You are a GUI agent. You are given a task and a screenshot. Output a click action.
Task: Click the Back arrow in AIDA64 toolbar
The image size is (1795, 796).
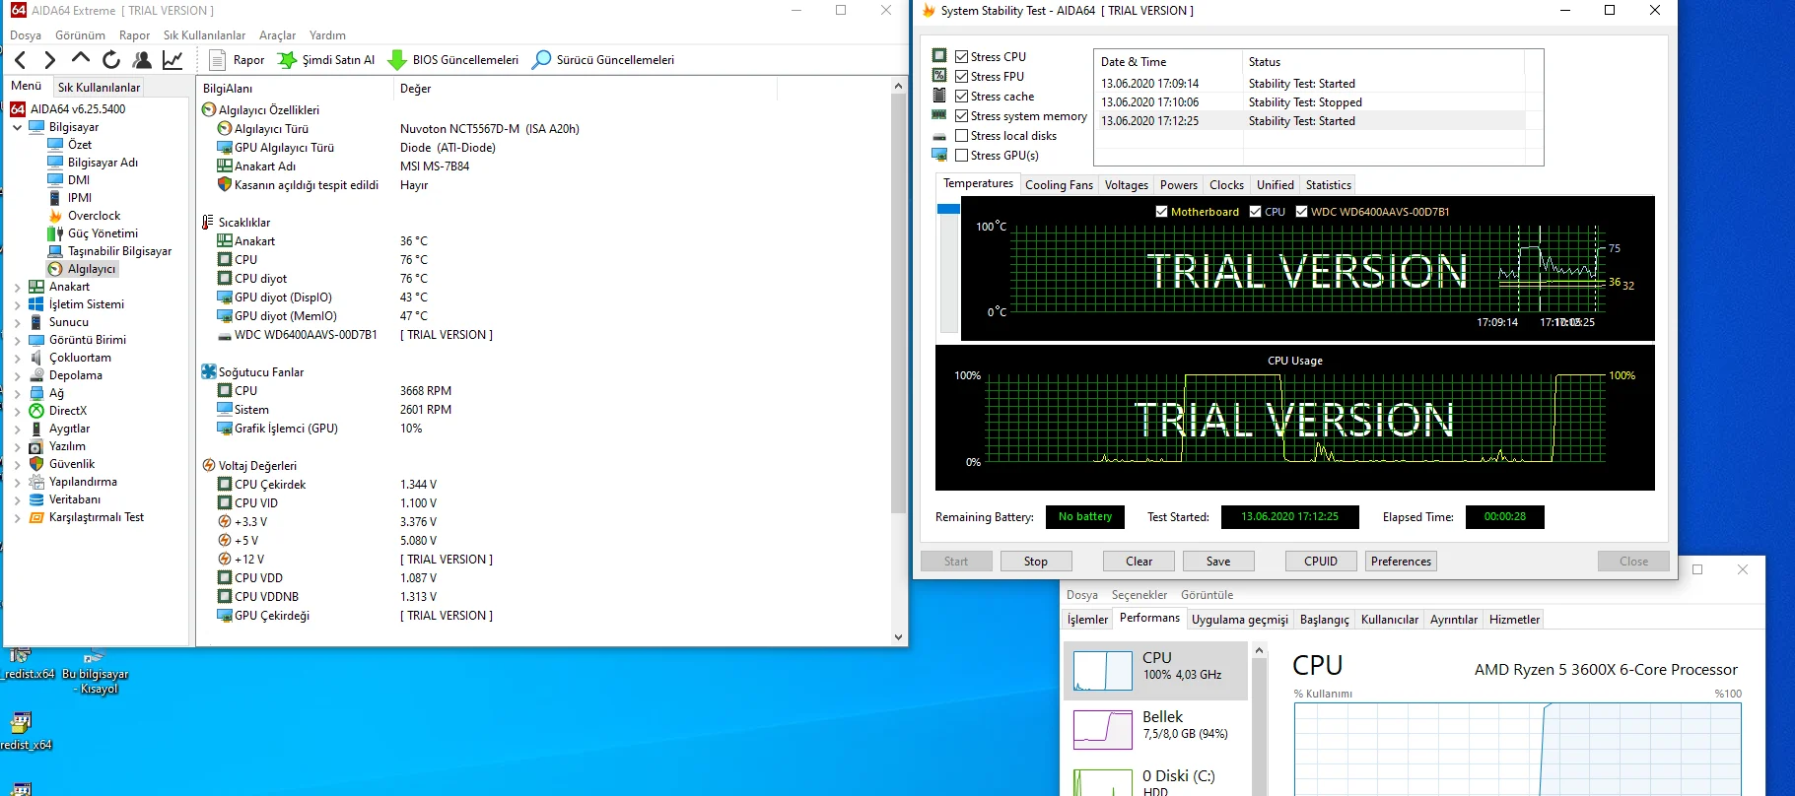[21, 60]
